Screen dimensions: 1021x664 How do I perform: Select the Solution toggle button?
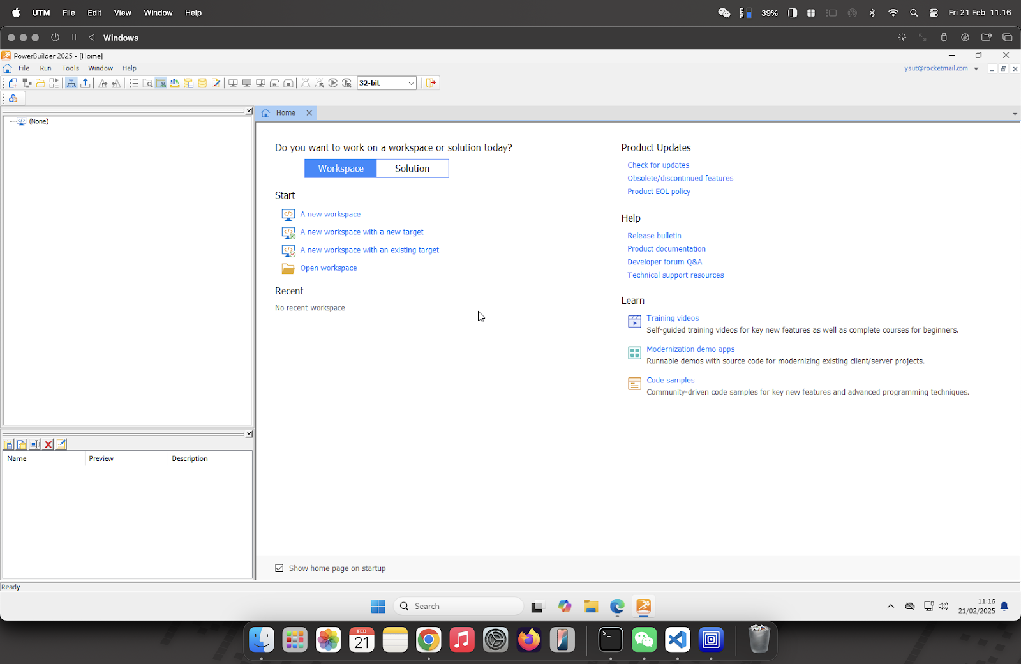coord(412,169)
